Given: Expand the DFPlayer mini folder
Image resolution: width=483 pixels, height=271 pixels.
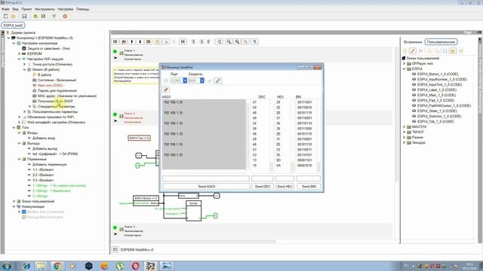Looking at the screenshot, I should click(x=405, y=63).
